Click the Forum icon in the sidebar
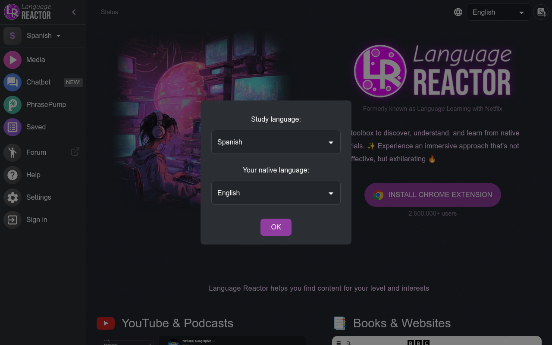The width and height of the screenshot is (552, 345). point(13,152)
